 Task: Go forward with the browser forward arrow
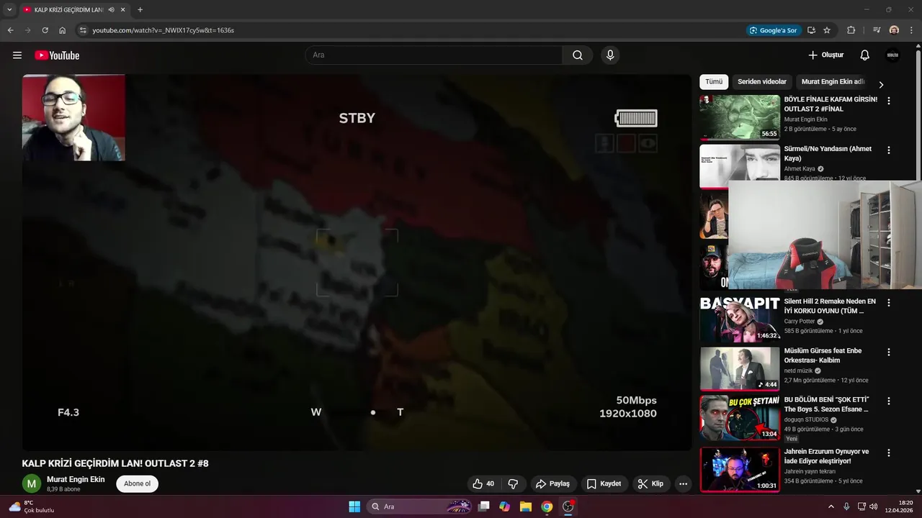click(27, 30)
